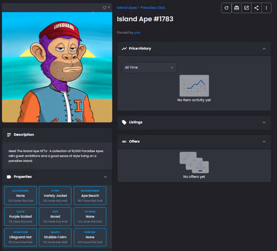The height and width of the screenshot is (251, 277).
Task: Select the Bored eyes property card
Action: click(x=55, y=217)
